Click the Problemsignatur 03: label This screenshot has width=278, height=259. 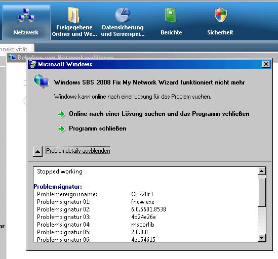point(64,217)
